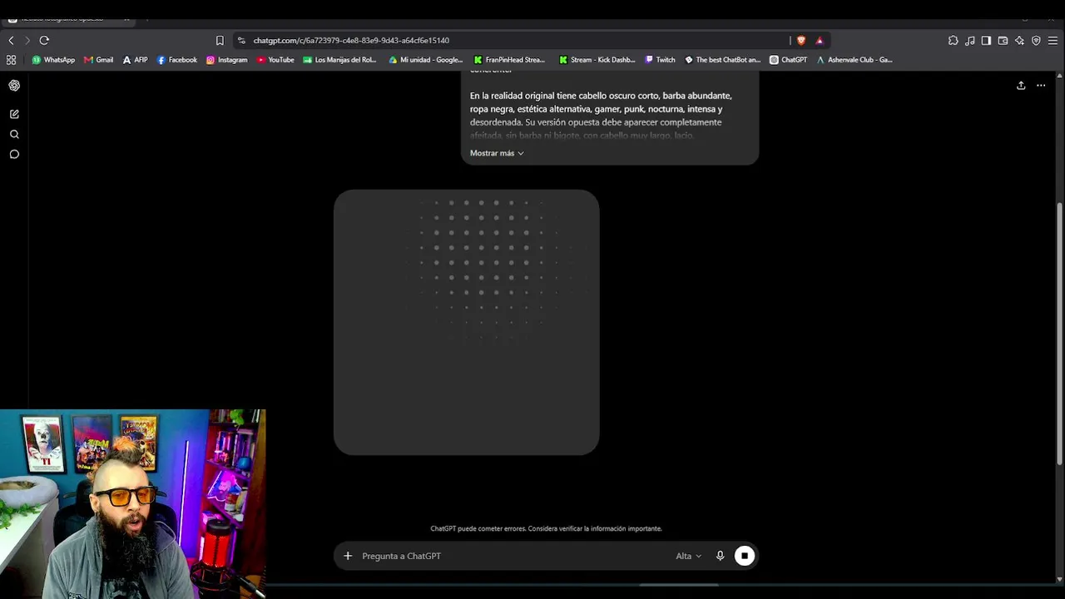1065x599 pixels.
Task: Open Instagram bookmark
Action: click(226, 60)
